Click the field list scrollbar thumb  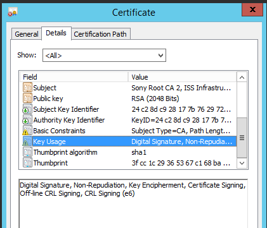click(242, 138)
